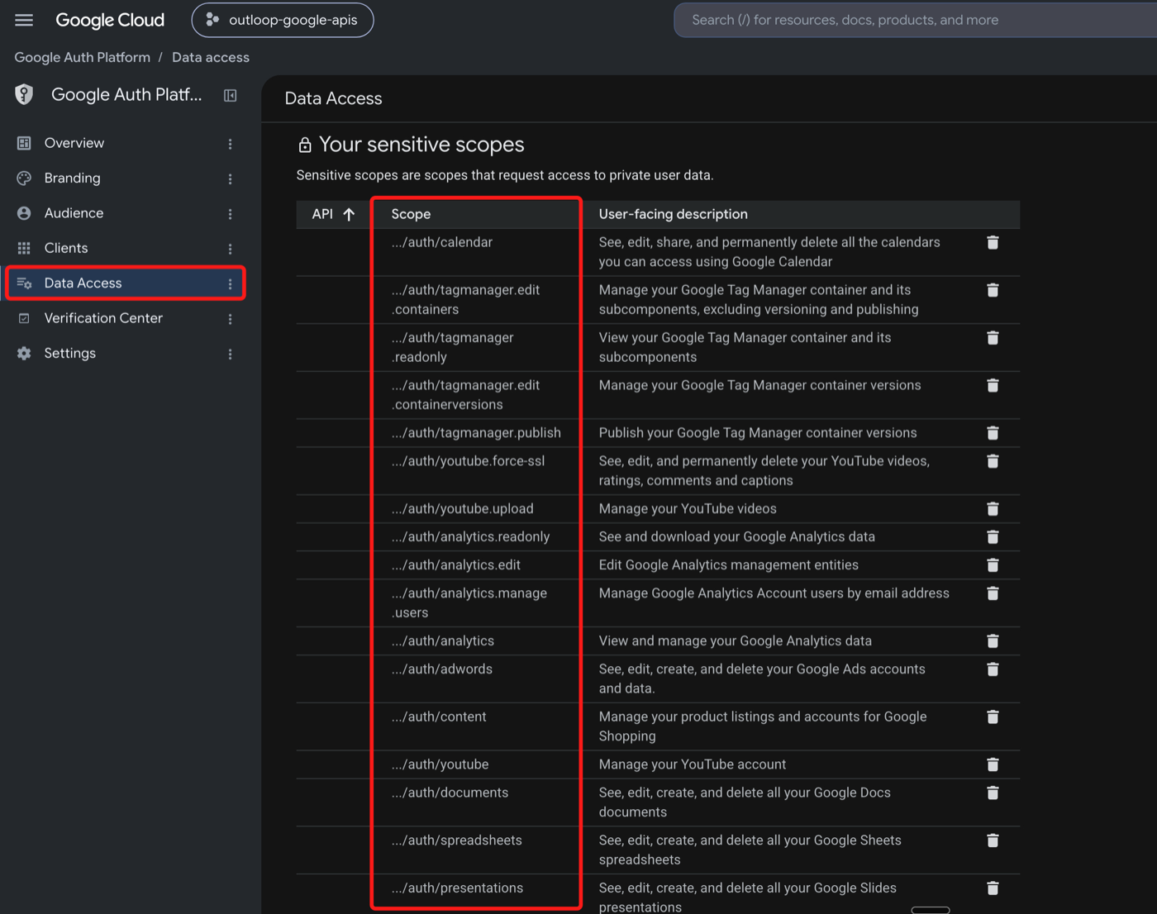Delete the tagmanager.edit.containers scope
The image size is (1157, 914).
tap(993, 290)
